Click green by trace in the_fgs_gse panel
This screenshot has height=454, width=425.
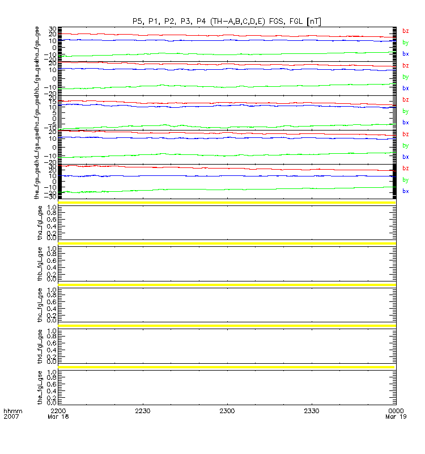pyautogui.click(x=227, y=190)
